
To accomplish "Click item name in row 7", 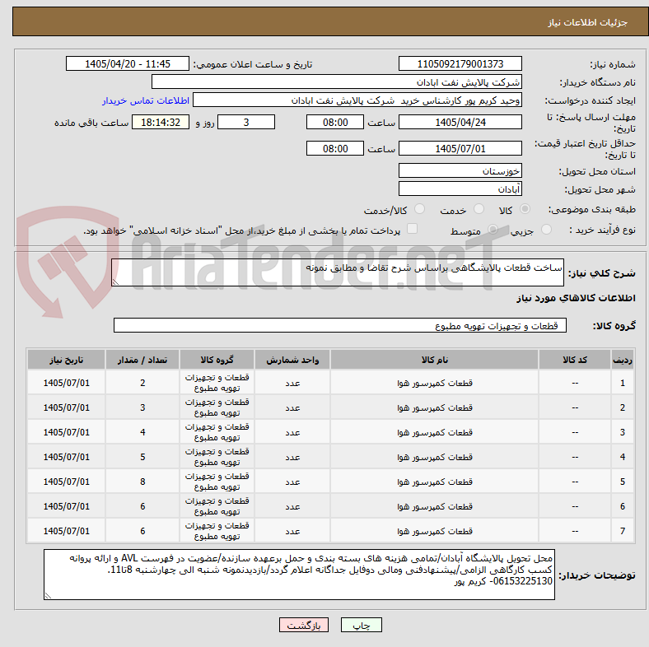I will click(x=435, y=531).
